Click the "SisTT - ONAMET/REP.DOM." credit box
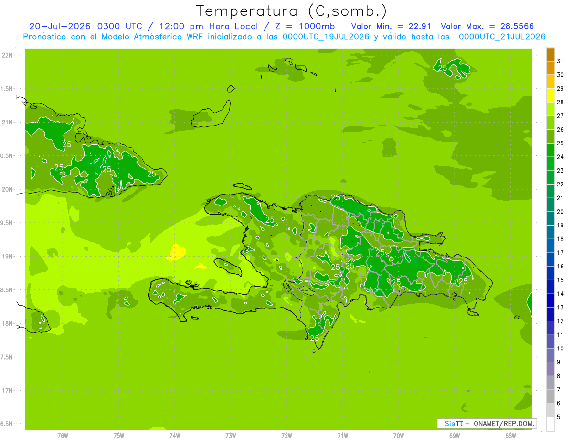The width and height of the screenshot is (573, 442). point(487,423)
